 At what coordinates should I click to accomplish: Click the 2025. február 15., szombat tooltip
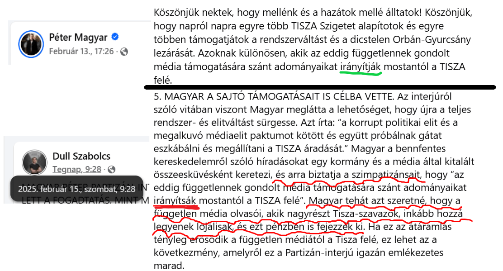pyautogui.click(x=76, y=189)
